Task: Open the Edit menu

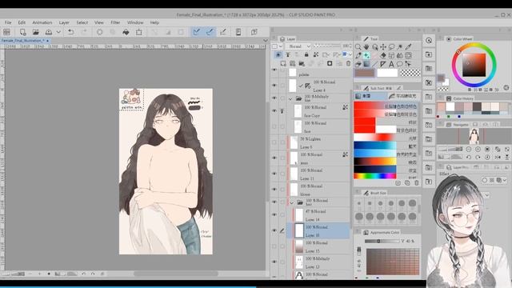Action: point(22,22)
